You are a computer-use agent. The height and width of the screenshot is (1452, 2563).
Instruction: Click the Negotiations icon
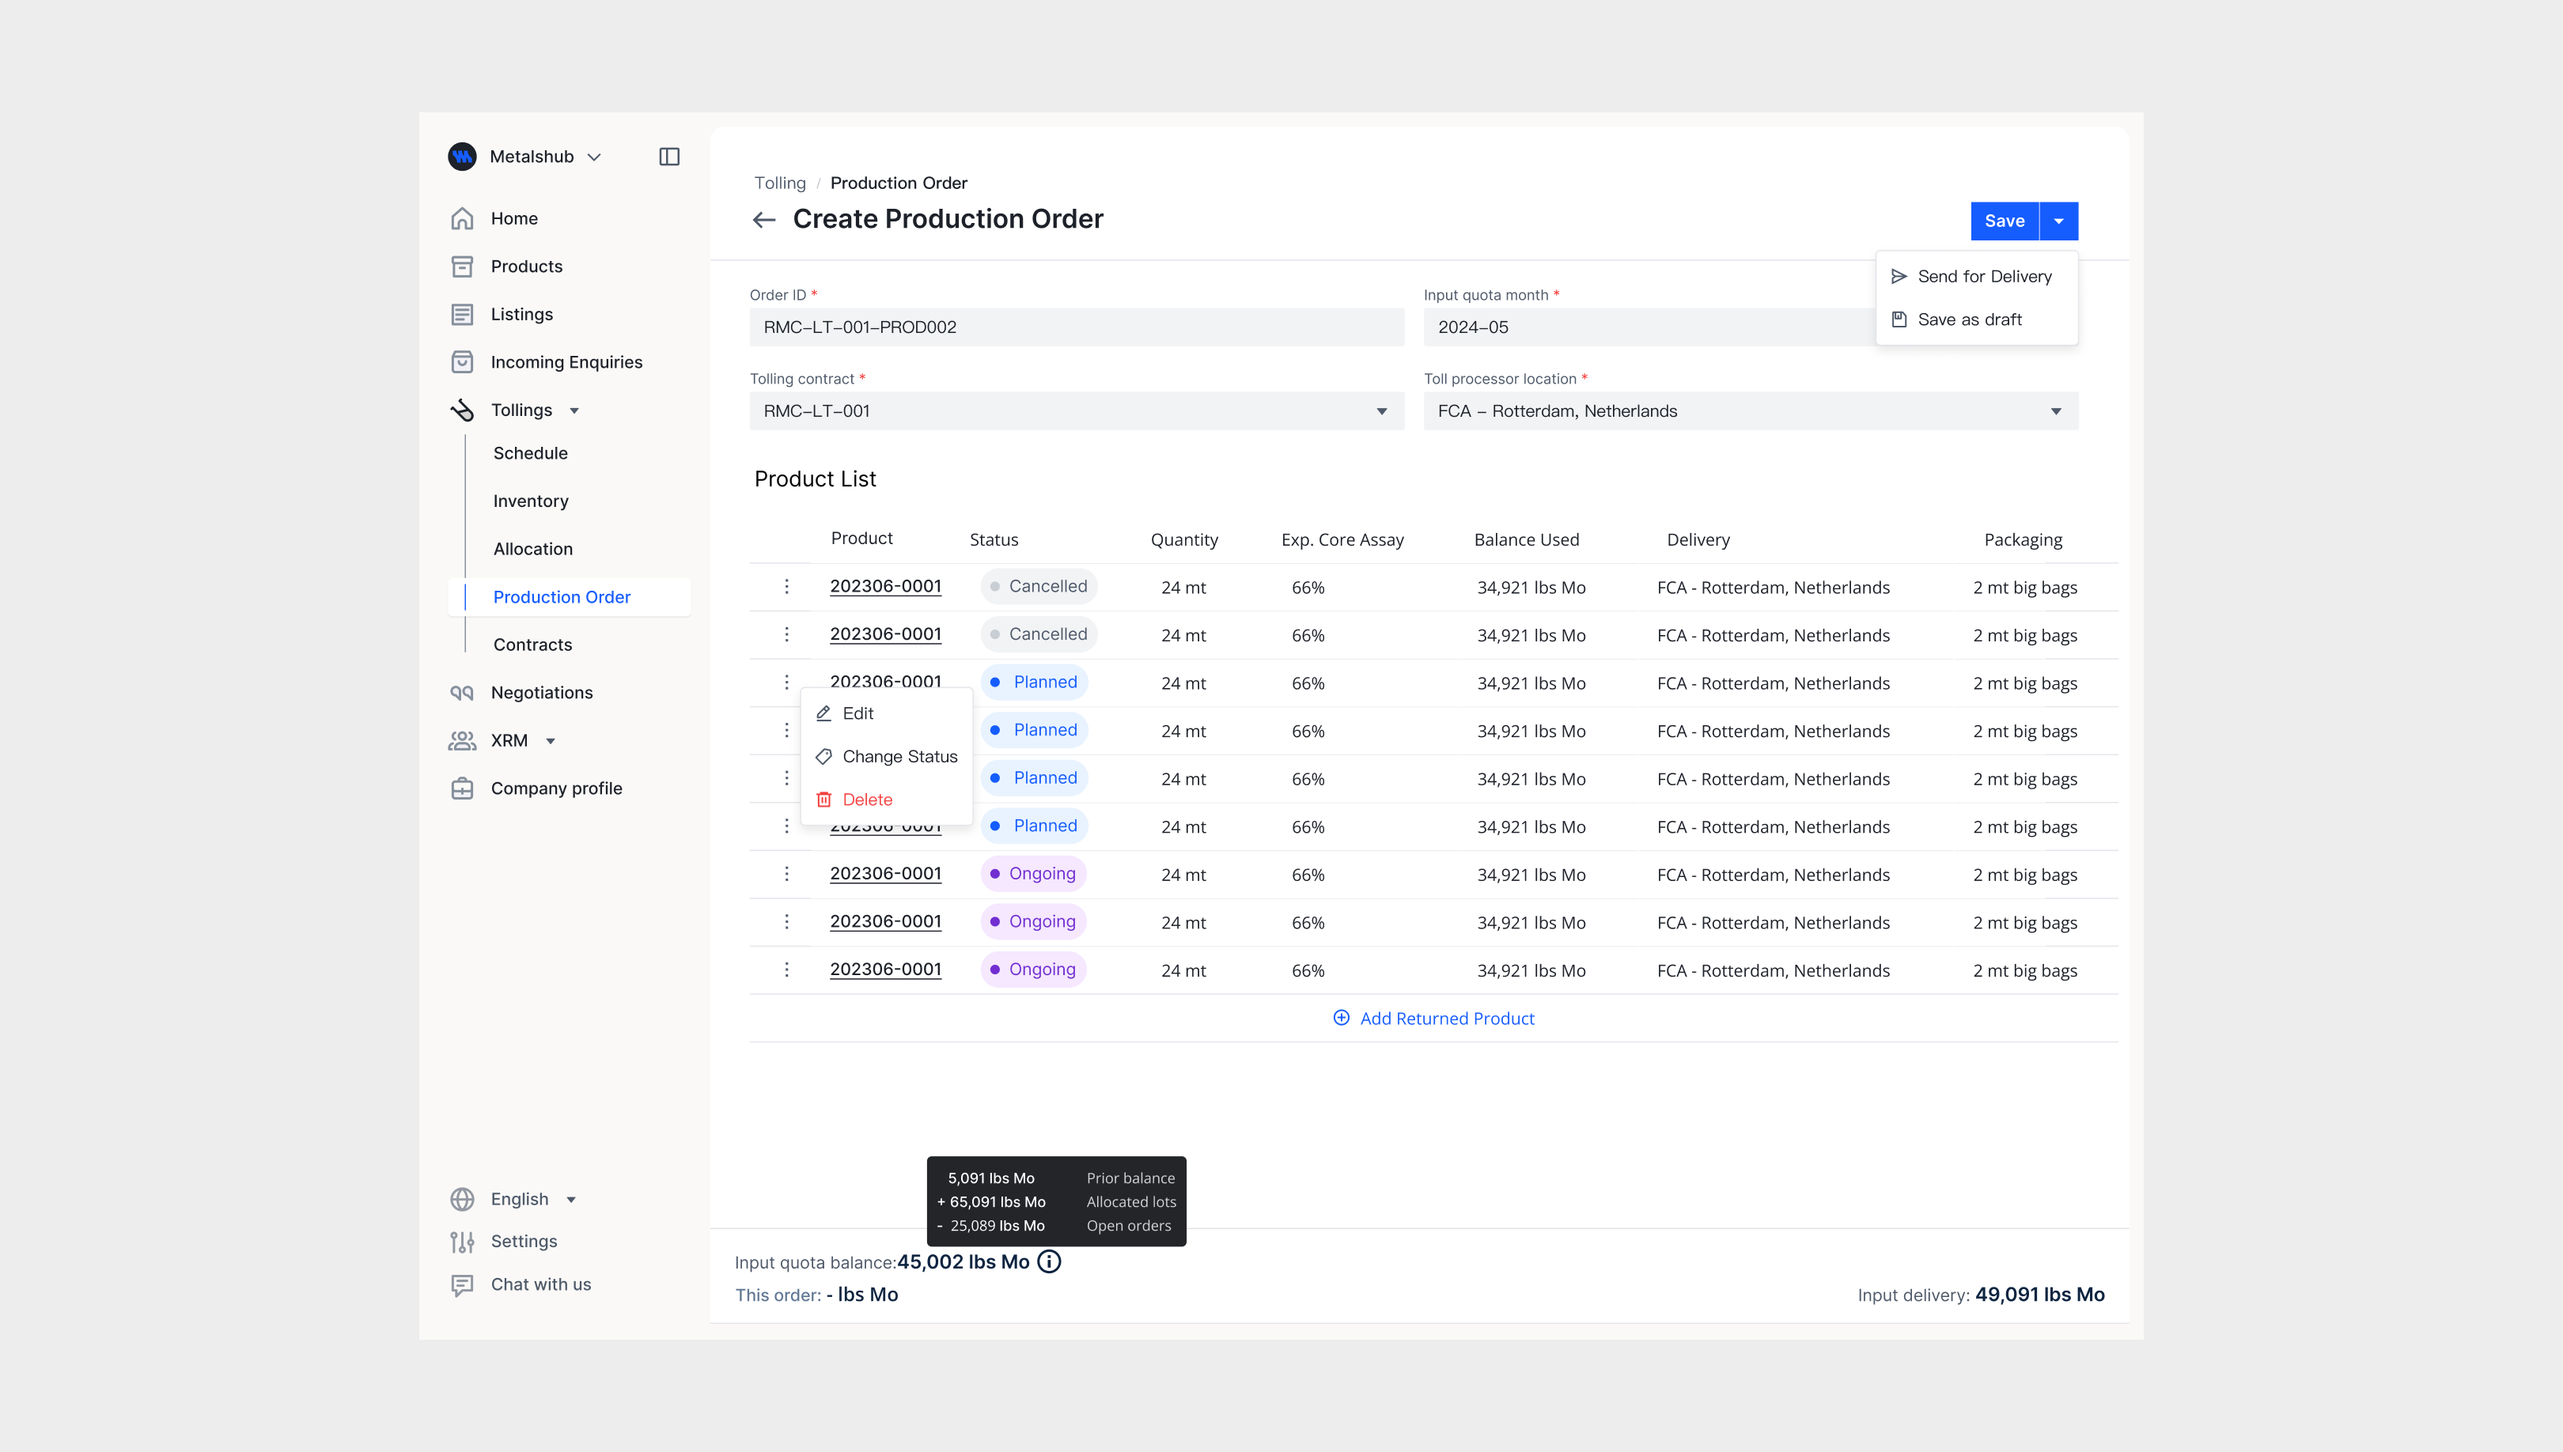[463, 692]
